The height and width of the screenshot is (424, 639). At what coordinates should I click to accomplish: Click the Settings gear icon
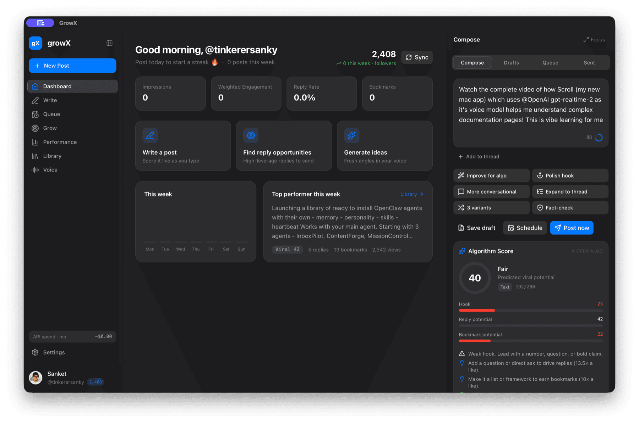[x=35, y=352]
